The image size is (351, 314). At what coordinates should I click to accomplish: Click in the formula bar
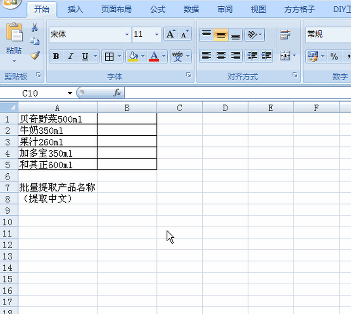click(237, 93)
